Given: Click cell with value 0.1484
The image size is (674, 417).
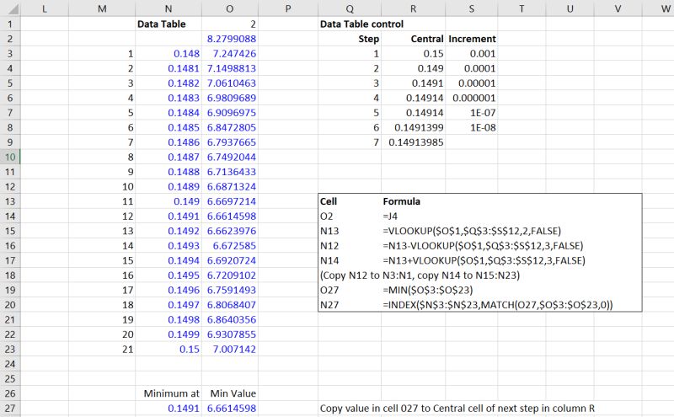Looking at the screenshot, I should point(168,113).
